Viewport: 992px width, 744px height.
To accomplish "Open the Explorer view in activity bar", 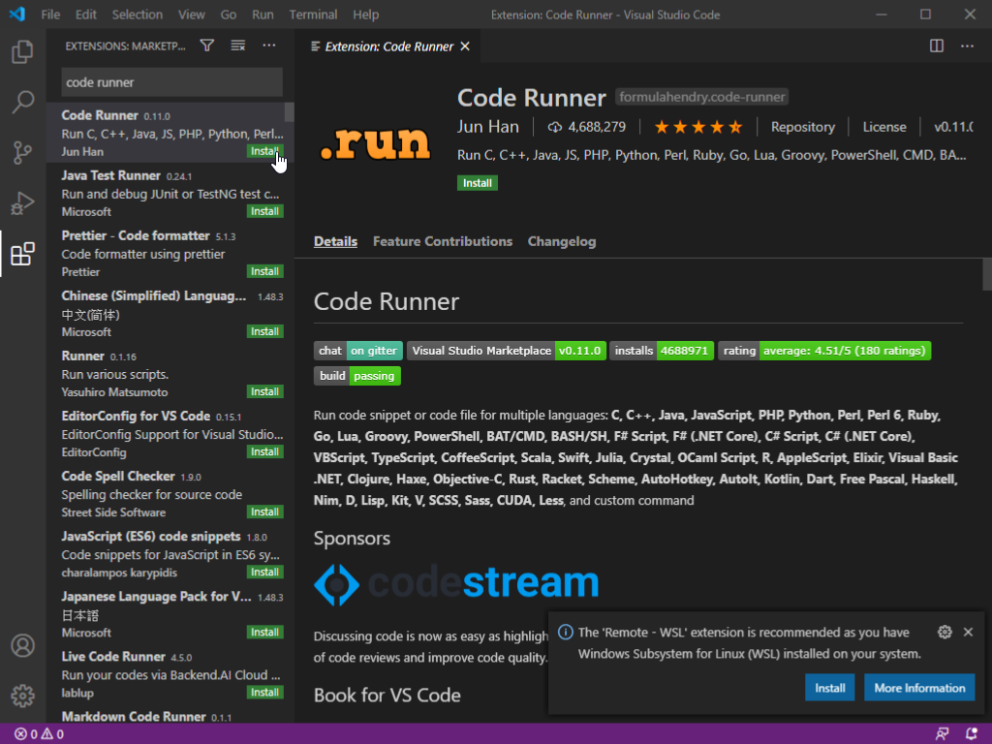I will click(x=22, y=52).
